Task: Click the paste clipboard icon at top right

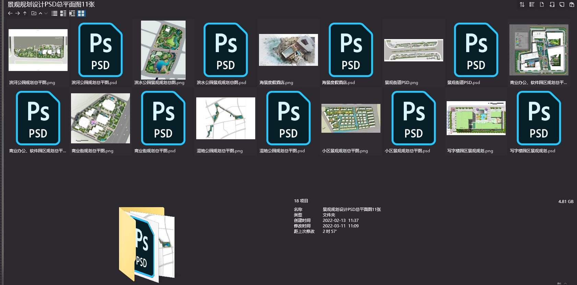Action: [x=572, y=4]
